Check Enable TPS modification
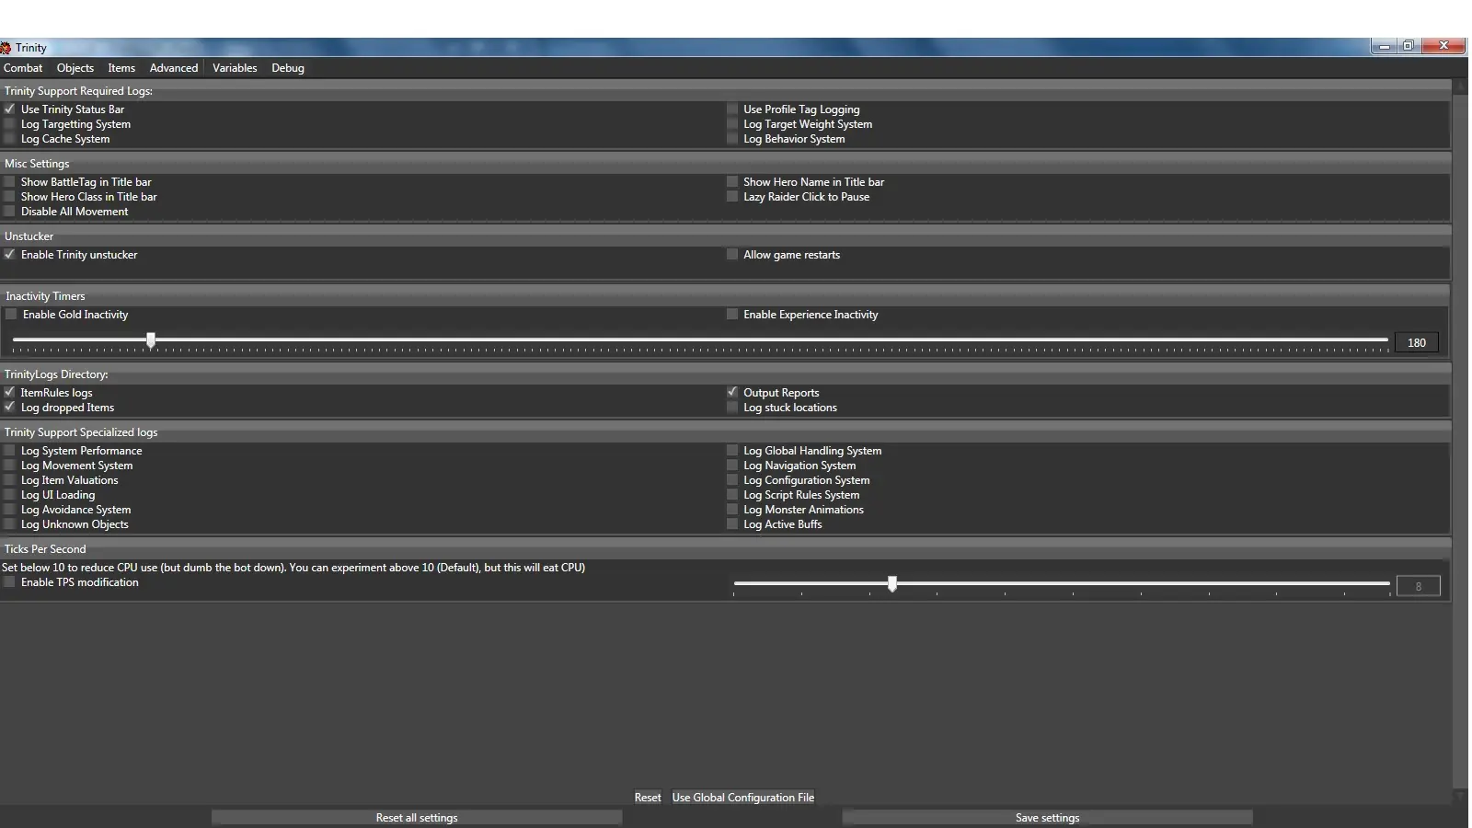The width and height of the screenshot is (1472, 828). click(10, 581)
